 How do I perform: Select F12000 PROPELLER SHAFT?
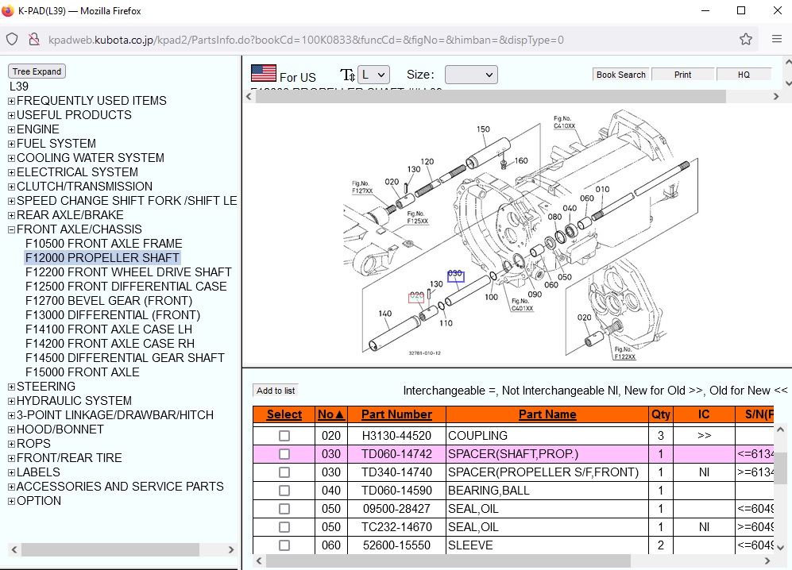[x=102, y=257]
